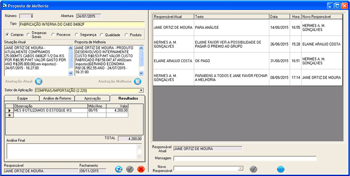Click the Anotação Melhoria note icon
Image resolution: width=350 pixels, height=176 pixels.
138,82
